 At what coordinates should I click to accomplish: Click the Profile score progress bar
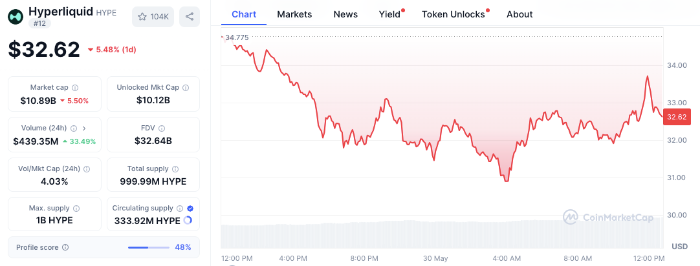tap(148, 247)
